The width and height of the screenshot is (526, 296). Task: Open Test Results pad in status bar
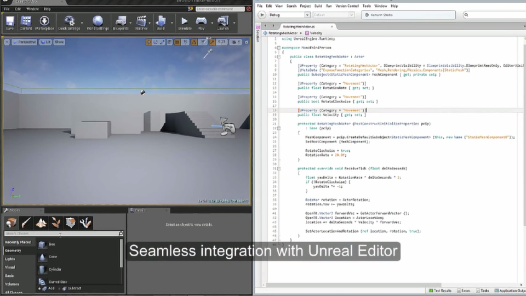click(440, 291)
